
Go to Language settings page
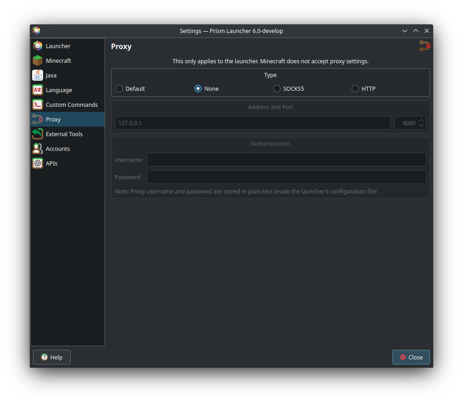(68, 90)
